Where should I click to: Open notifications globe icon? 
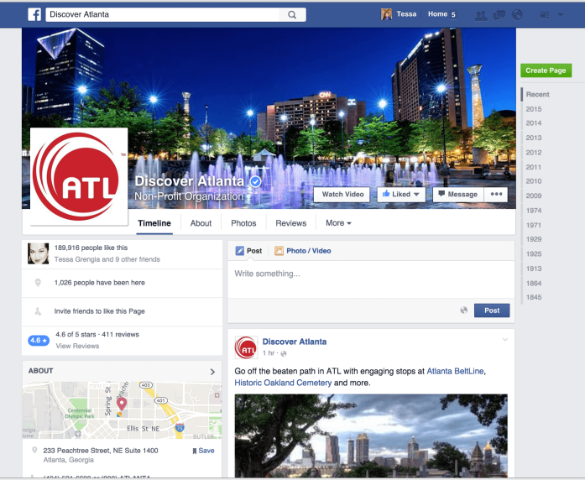pos(517,15)
